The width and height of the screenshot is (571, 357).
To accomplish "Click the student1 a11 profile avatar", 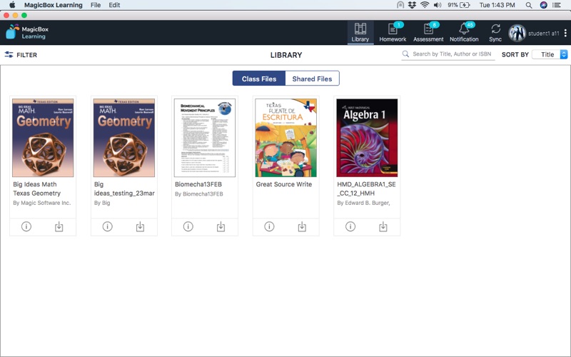I will click(517, 33).
